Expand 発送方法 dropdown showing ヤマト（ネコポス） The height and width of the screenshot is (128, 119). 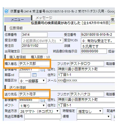tap(39, 111)
